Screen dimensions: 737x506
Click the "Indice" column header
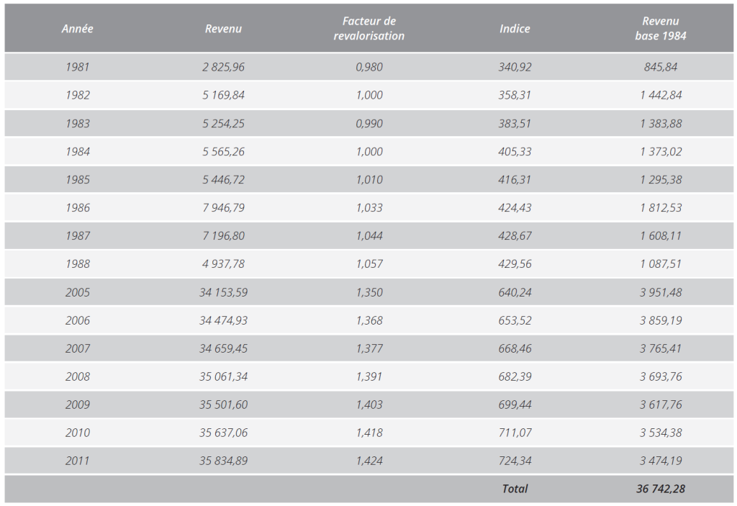click(515, 29)
